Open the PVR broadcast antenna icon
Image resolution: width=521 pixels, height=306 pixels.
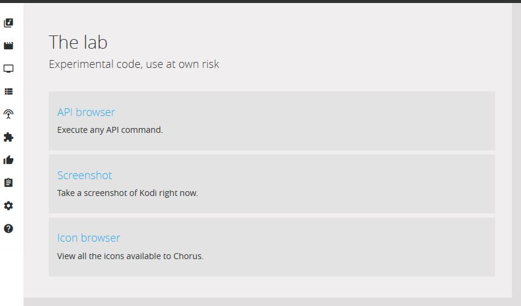point(8,114)
